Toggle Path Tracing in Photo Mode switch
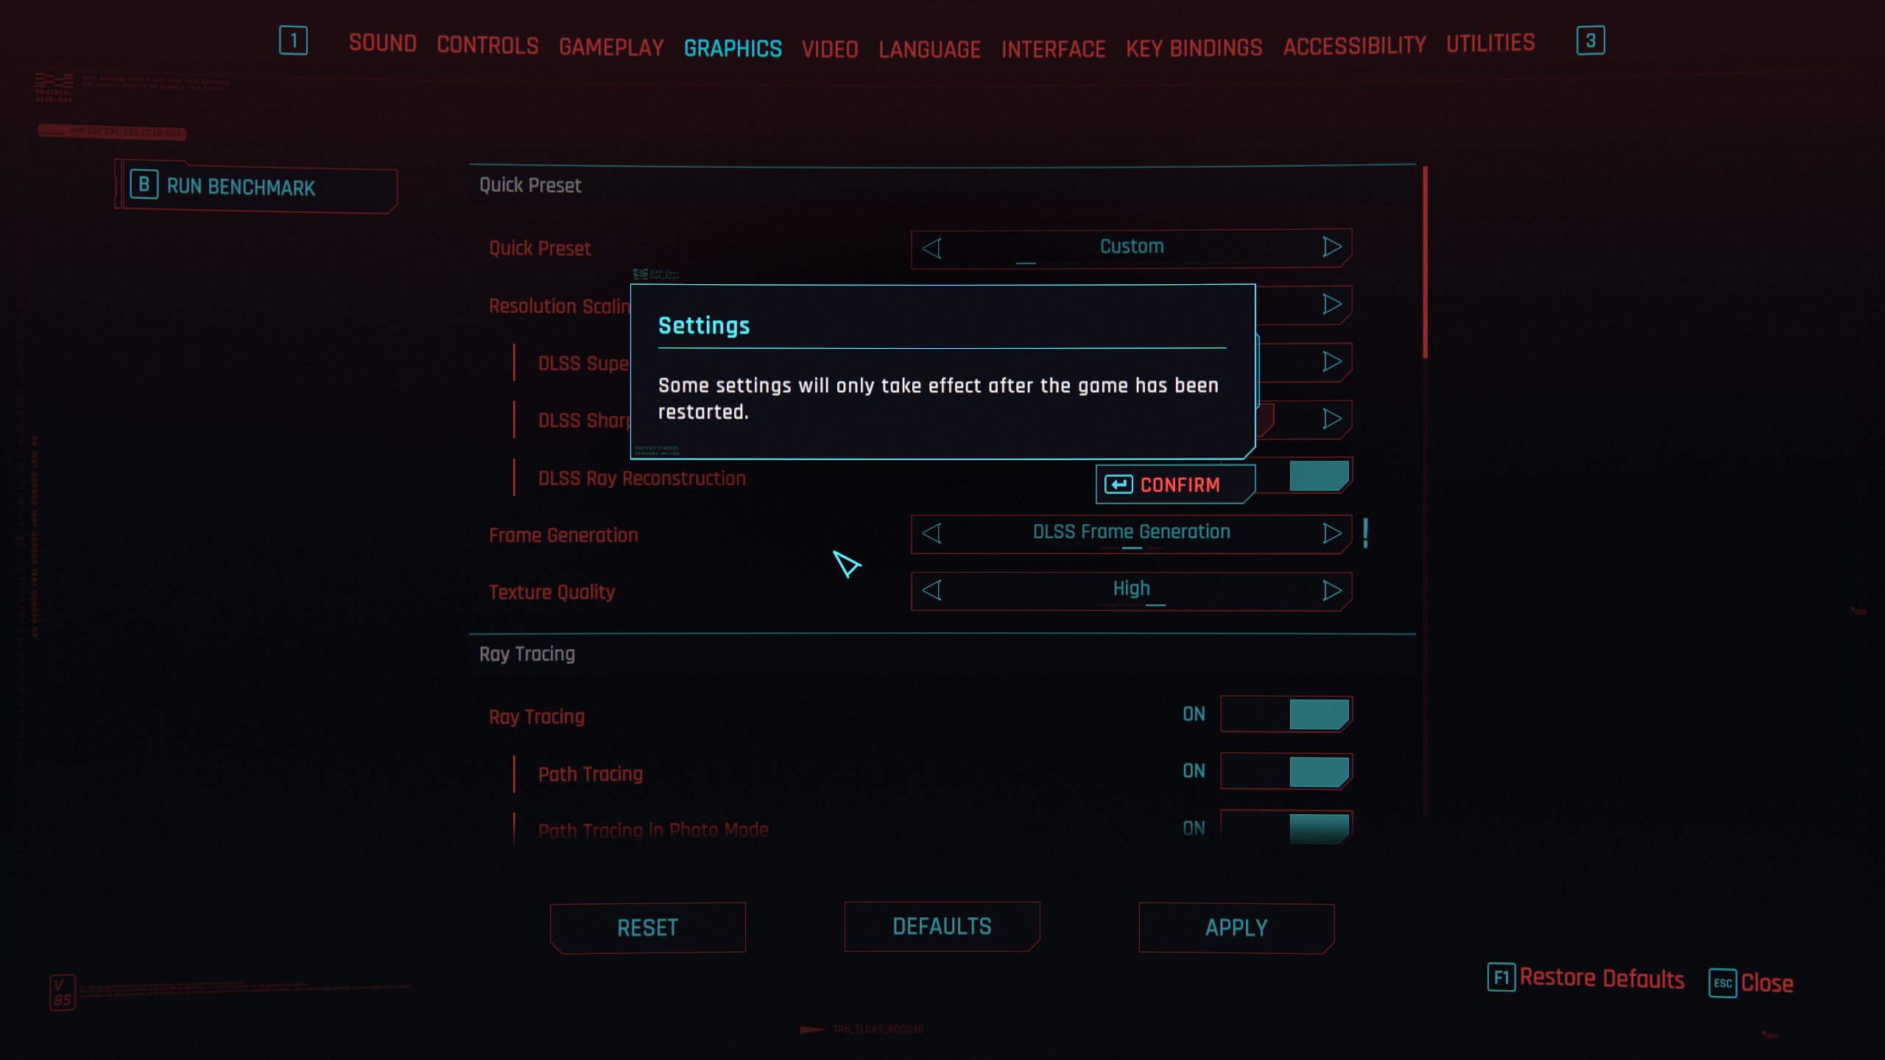Screen dimensions: 1885x1060 coord(1286,828)
